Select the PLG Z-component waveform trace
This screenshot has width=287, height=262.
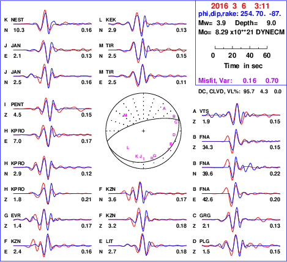(x=241, y=245)
